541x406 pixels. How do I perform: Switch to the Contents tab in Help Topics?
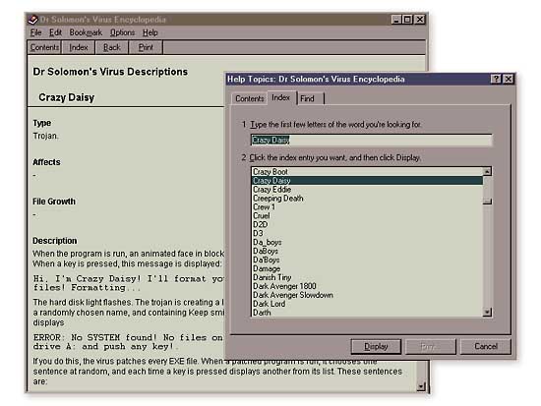click(x=250, y=98)
